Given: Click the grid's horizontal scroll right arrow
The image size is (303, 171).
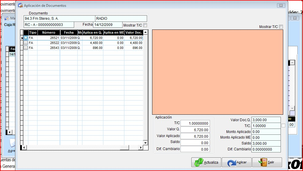Looking at the screenshot, I should click(141, 147).
